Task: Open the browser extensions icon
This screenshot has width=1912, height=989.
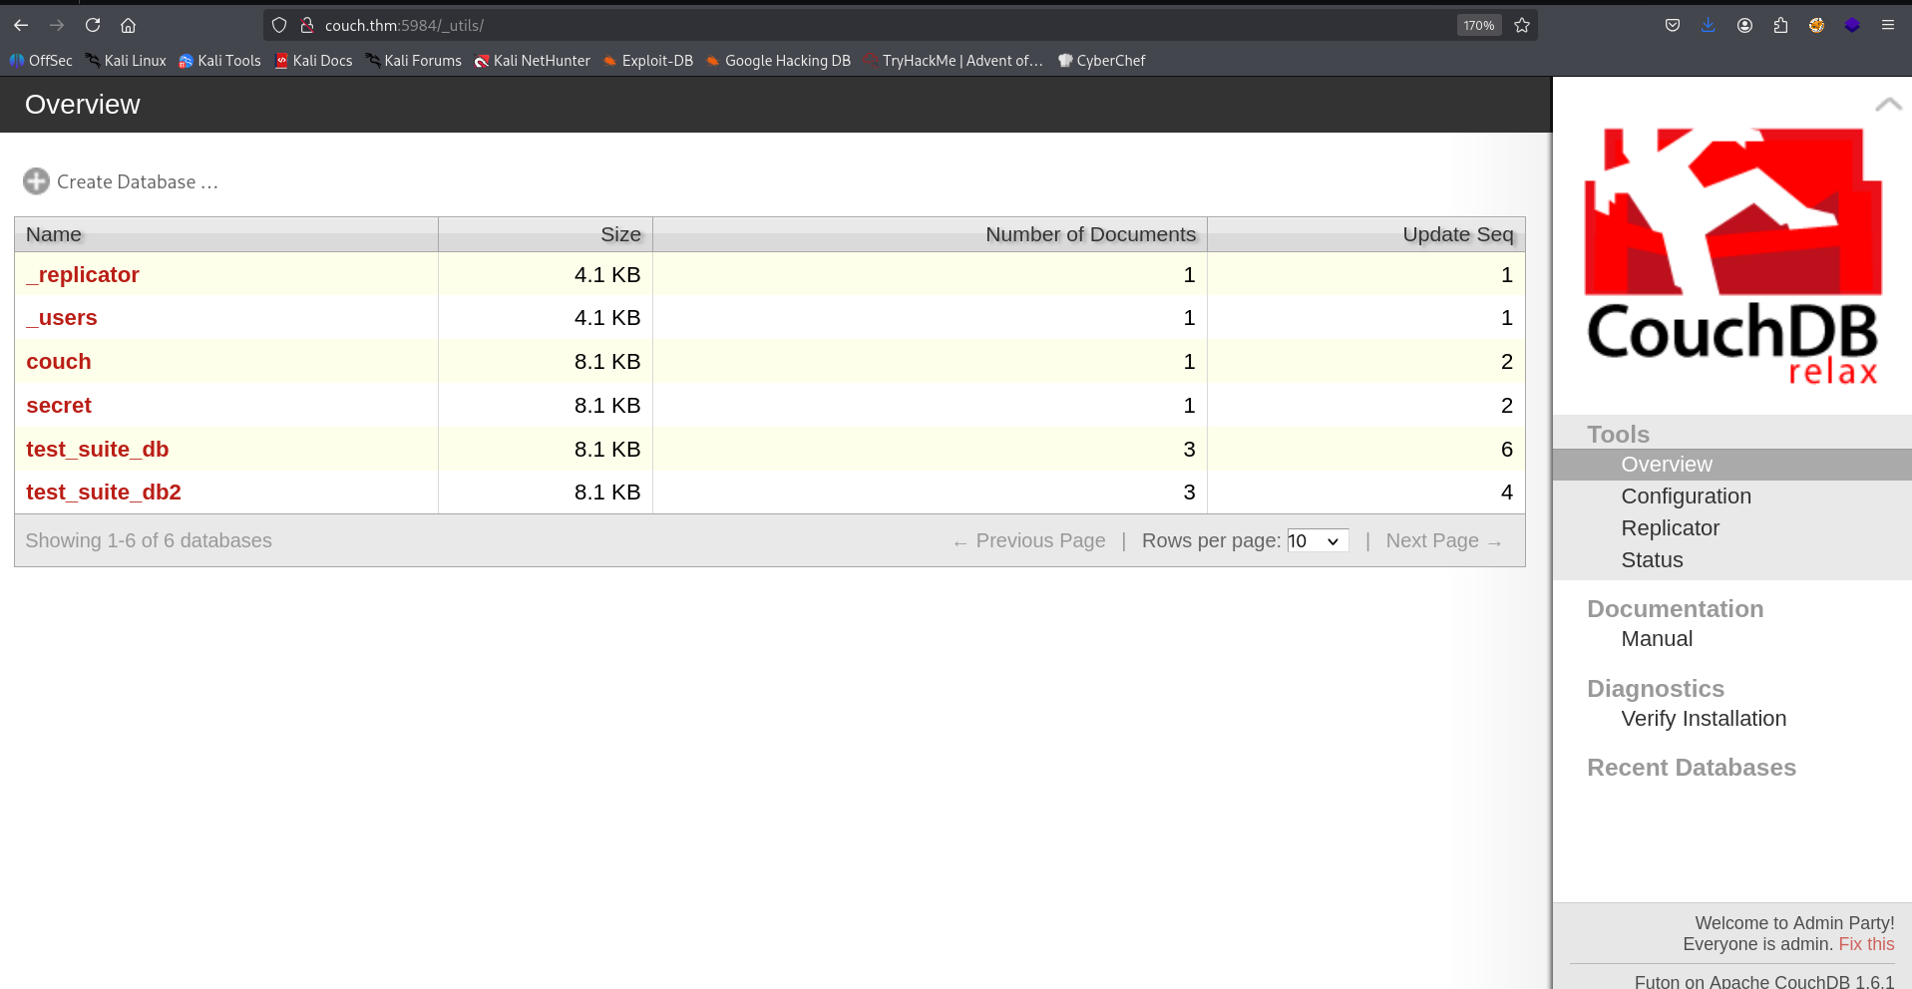Action: (1780, 25)
